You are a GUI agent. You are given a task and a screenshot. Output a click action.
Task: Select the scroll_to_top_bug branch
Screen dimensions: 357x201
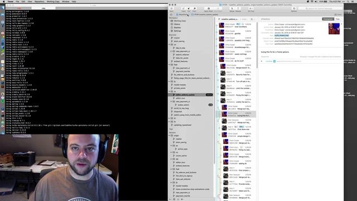coord(181,108)
